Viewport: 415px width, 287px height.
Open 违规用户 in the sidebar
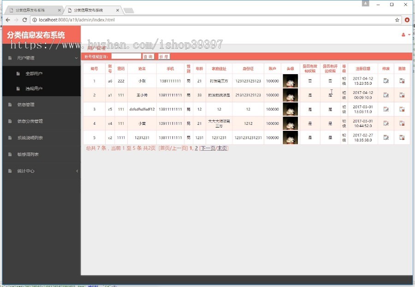coord(34,88)
